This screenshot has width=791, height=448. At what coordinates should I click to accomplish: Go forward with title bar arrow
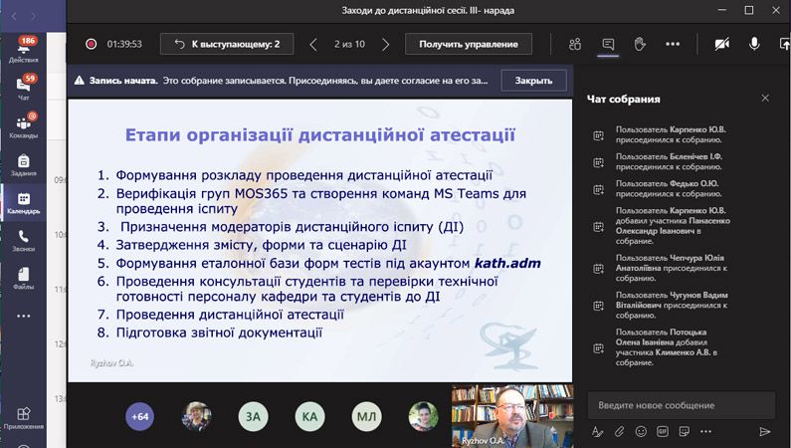point(33,16)
